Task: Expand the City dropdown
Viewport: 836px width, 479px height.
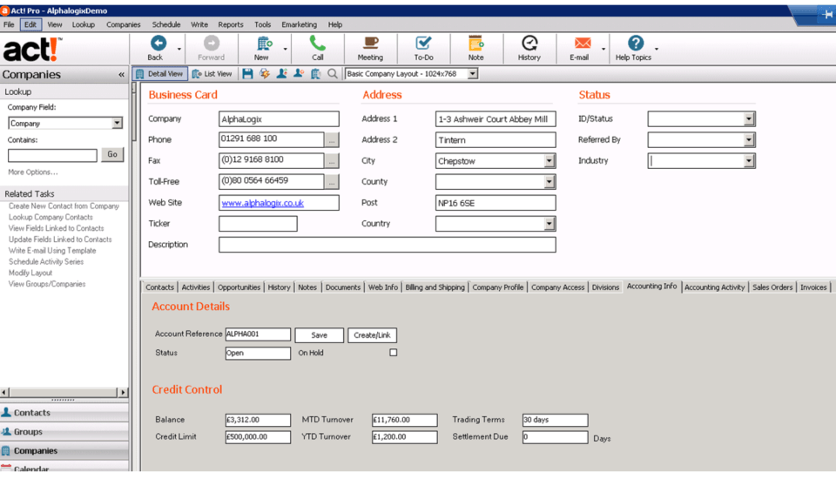Action: (x=549, y=160)
